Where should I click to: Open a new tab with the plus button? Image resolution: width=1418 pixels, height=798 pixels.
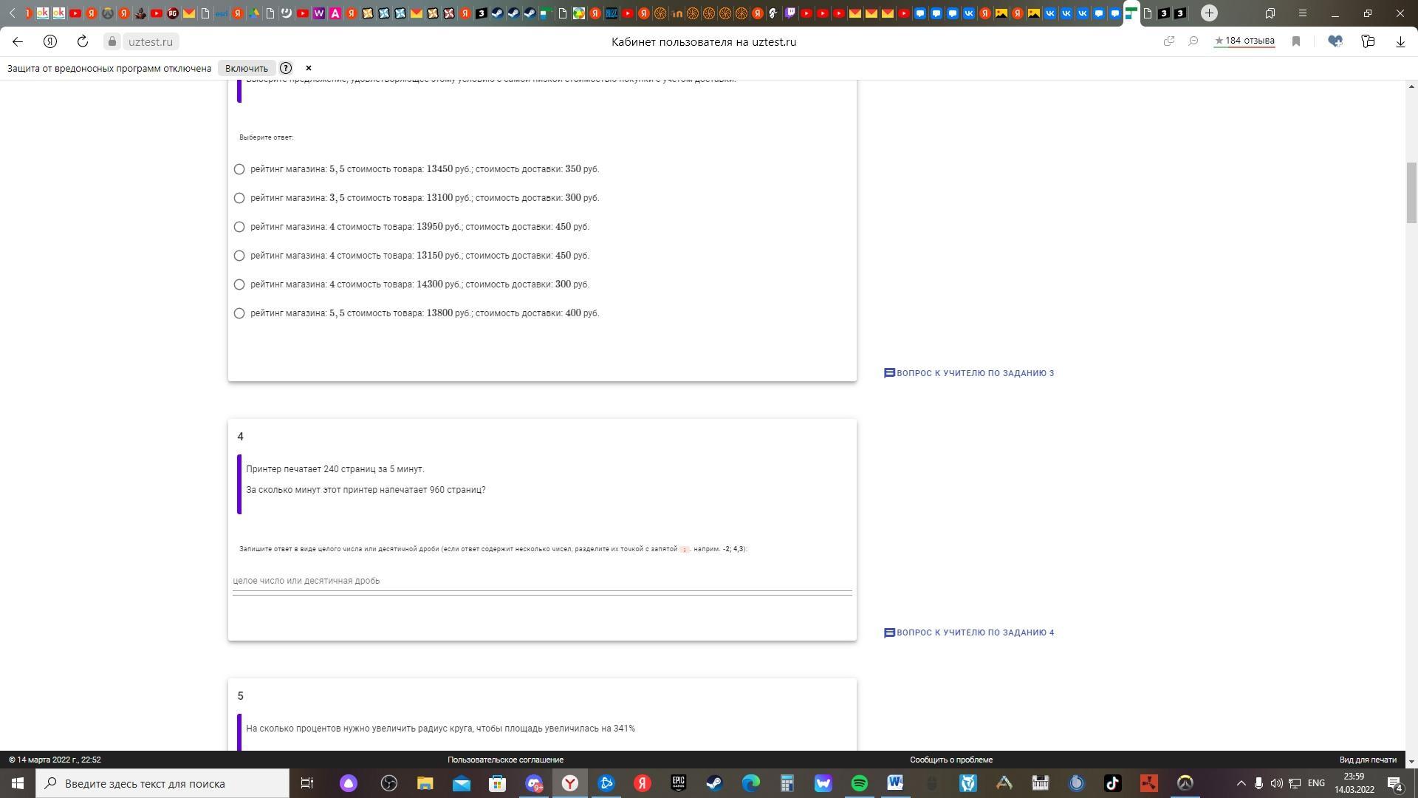click(x=1209, y=13)
